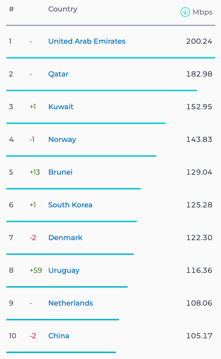Open the China country page
The width and height of the screenshot is (221, 359).
[x=59, y=336]
